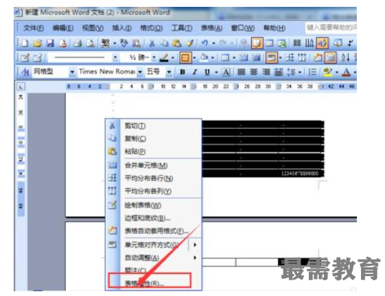
Task: Expand the Underline style dropdown arrow
Action: coord(216,72)
